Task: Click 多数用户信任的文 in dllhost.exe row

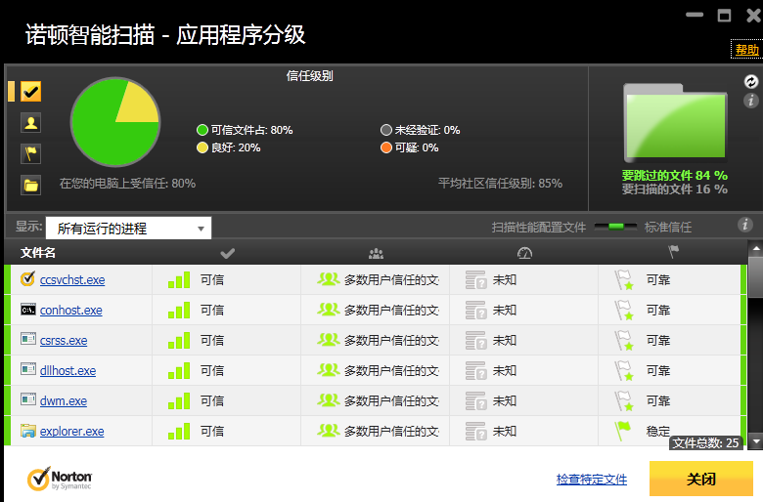Action: coord(391,371)
